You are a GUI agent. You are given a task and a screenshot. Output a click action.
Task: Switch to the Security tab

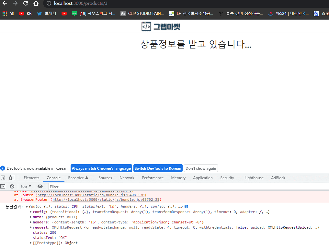(227, 178)
